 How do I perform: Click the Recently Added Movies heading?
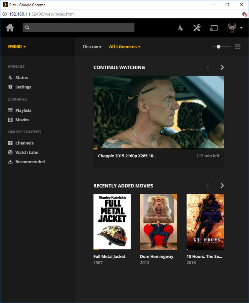coord(123,186)
